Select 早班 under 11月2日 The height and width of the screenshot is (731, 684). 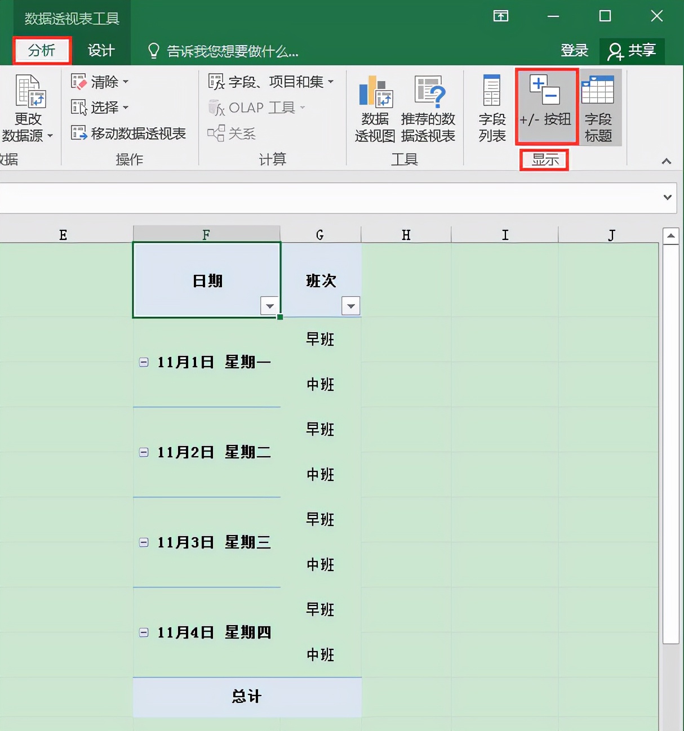point(321,429)
